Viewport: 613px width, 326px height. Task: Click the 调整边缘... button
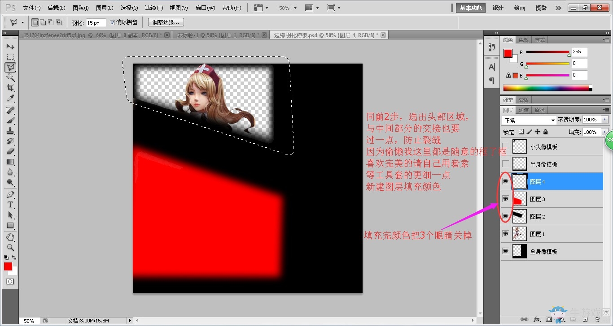pyautogui.click(x=166, y=22)
